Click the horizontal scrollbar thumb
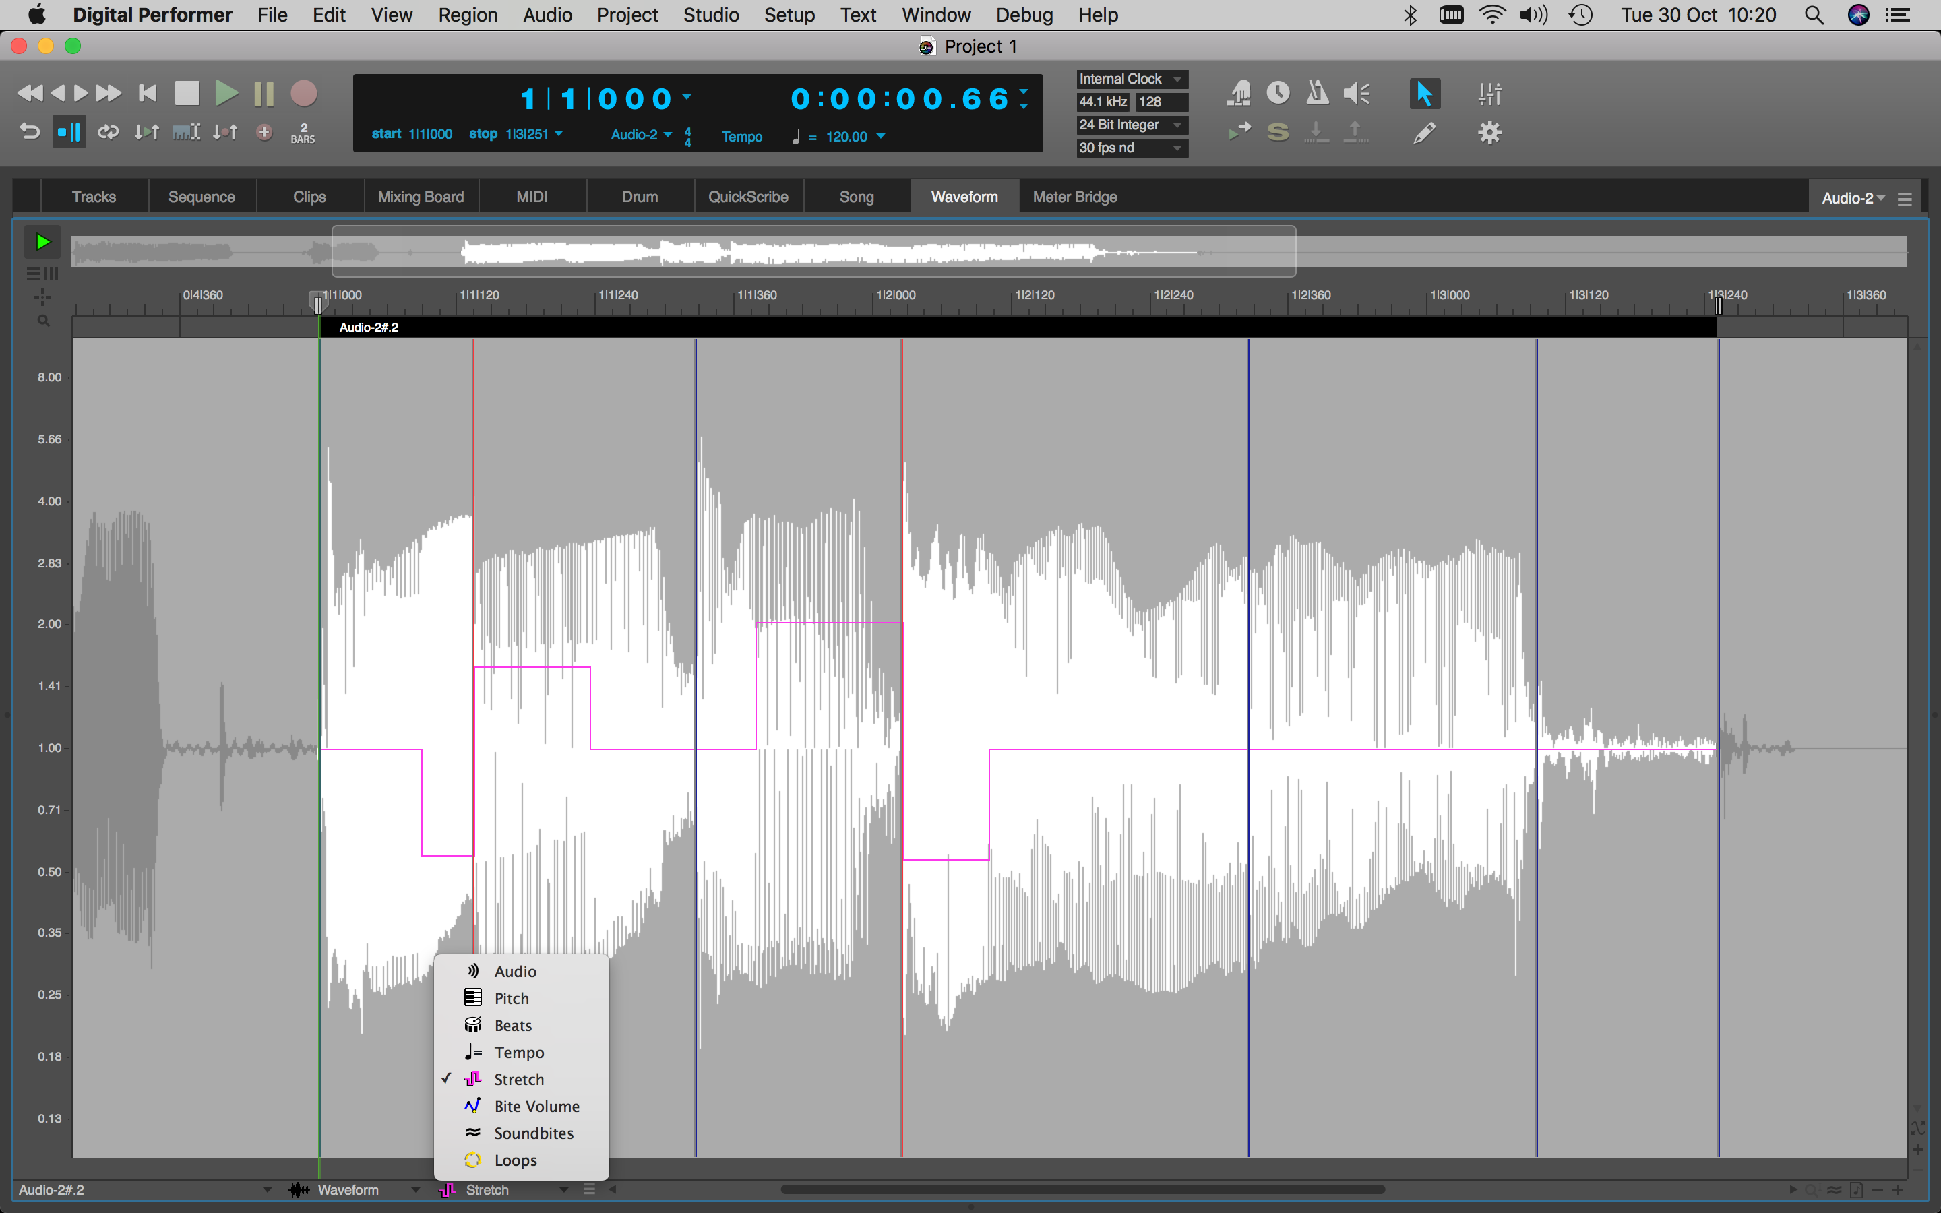This screenshot has width=1941, height=1213. coord(1083,1189)
